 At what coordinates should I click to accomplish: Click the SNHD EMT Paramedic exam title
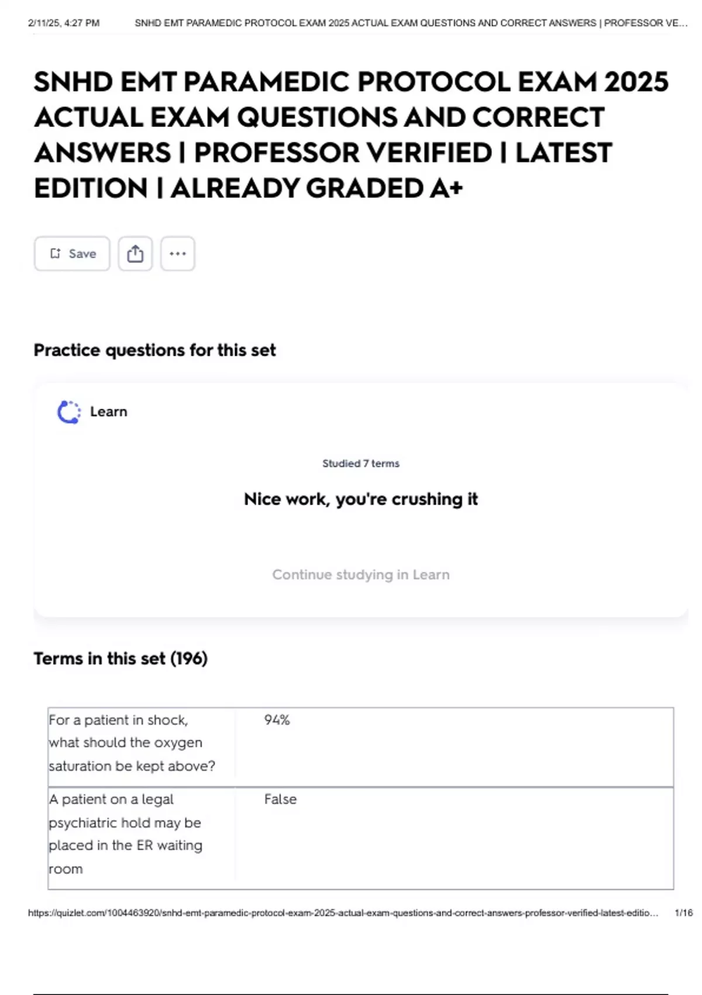coord(351,135)
